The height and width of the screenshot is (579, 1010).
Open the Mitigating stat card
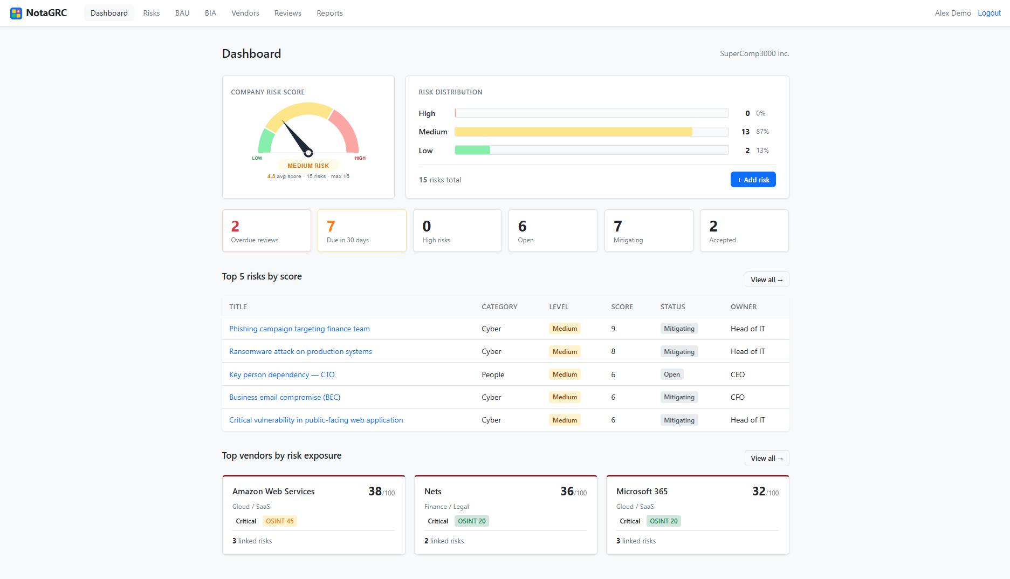(649, 231)
